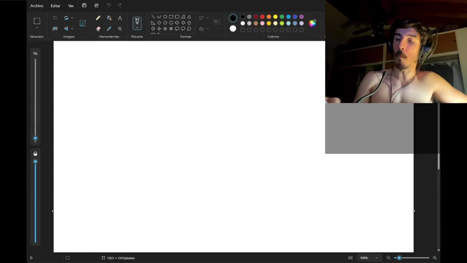Expand the Selección options chevron
Image resolution: width=467 pixels, height=263 pixels.
(x=37, y=28)
